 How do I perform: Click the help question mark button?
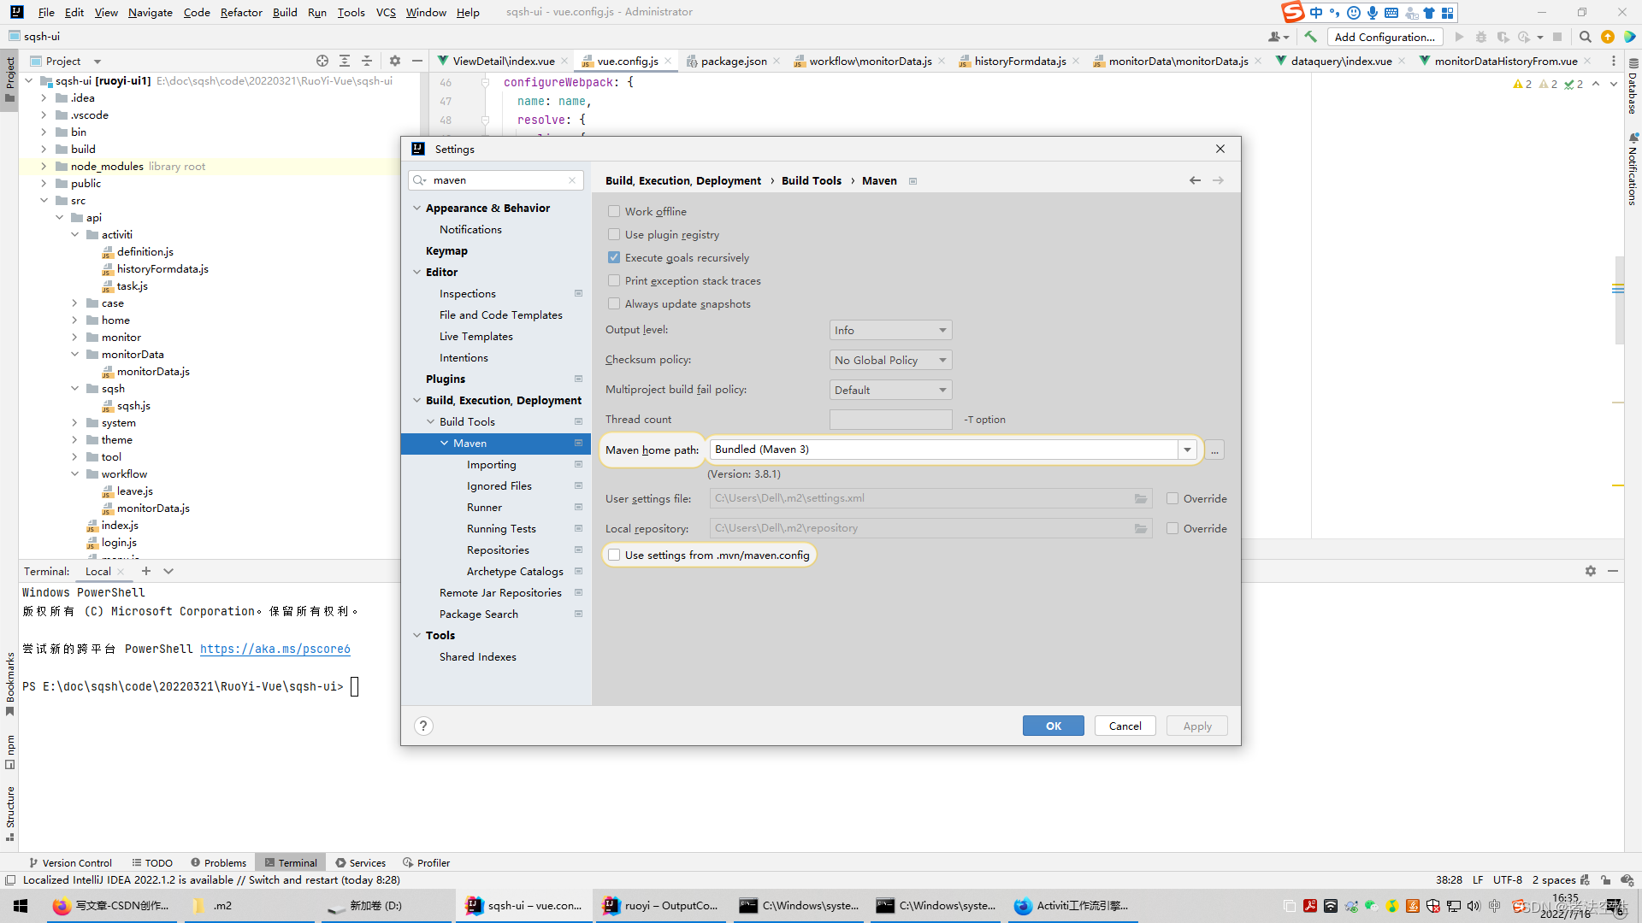[x=423, y=726]
